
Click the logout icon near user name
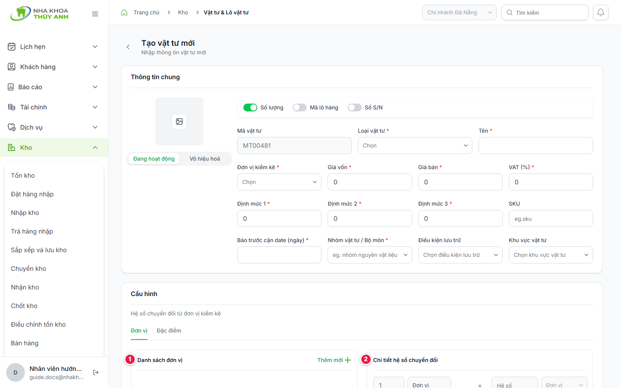point(96,372)
